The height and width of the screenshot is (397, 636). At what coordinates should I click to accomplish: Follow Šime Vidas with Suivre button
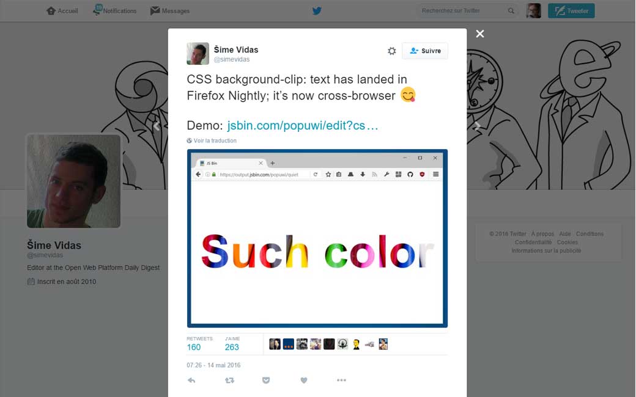425,51
